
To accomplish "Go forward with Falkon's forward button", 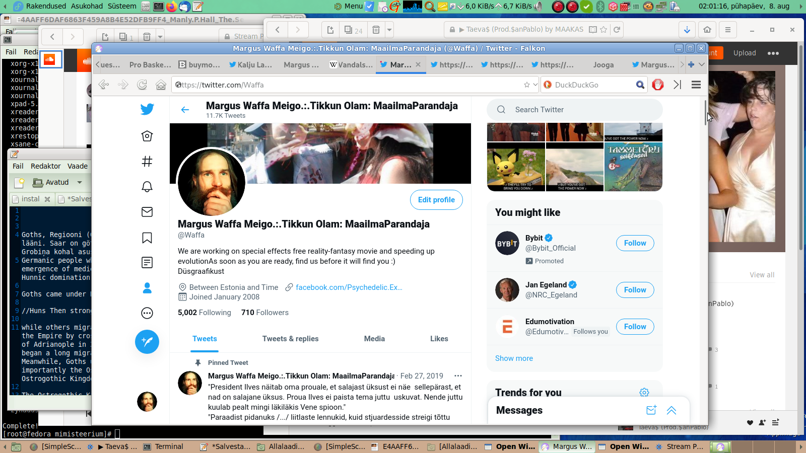I will click(x=123, y=85).
